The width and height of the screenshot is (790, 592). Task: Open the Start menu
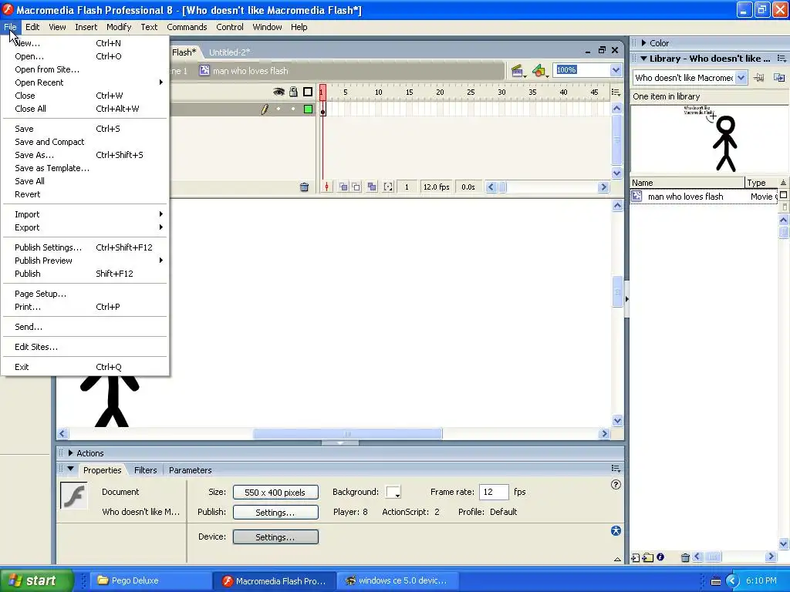36,580
